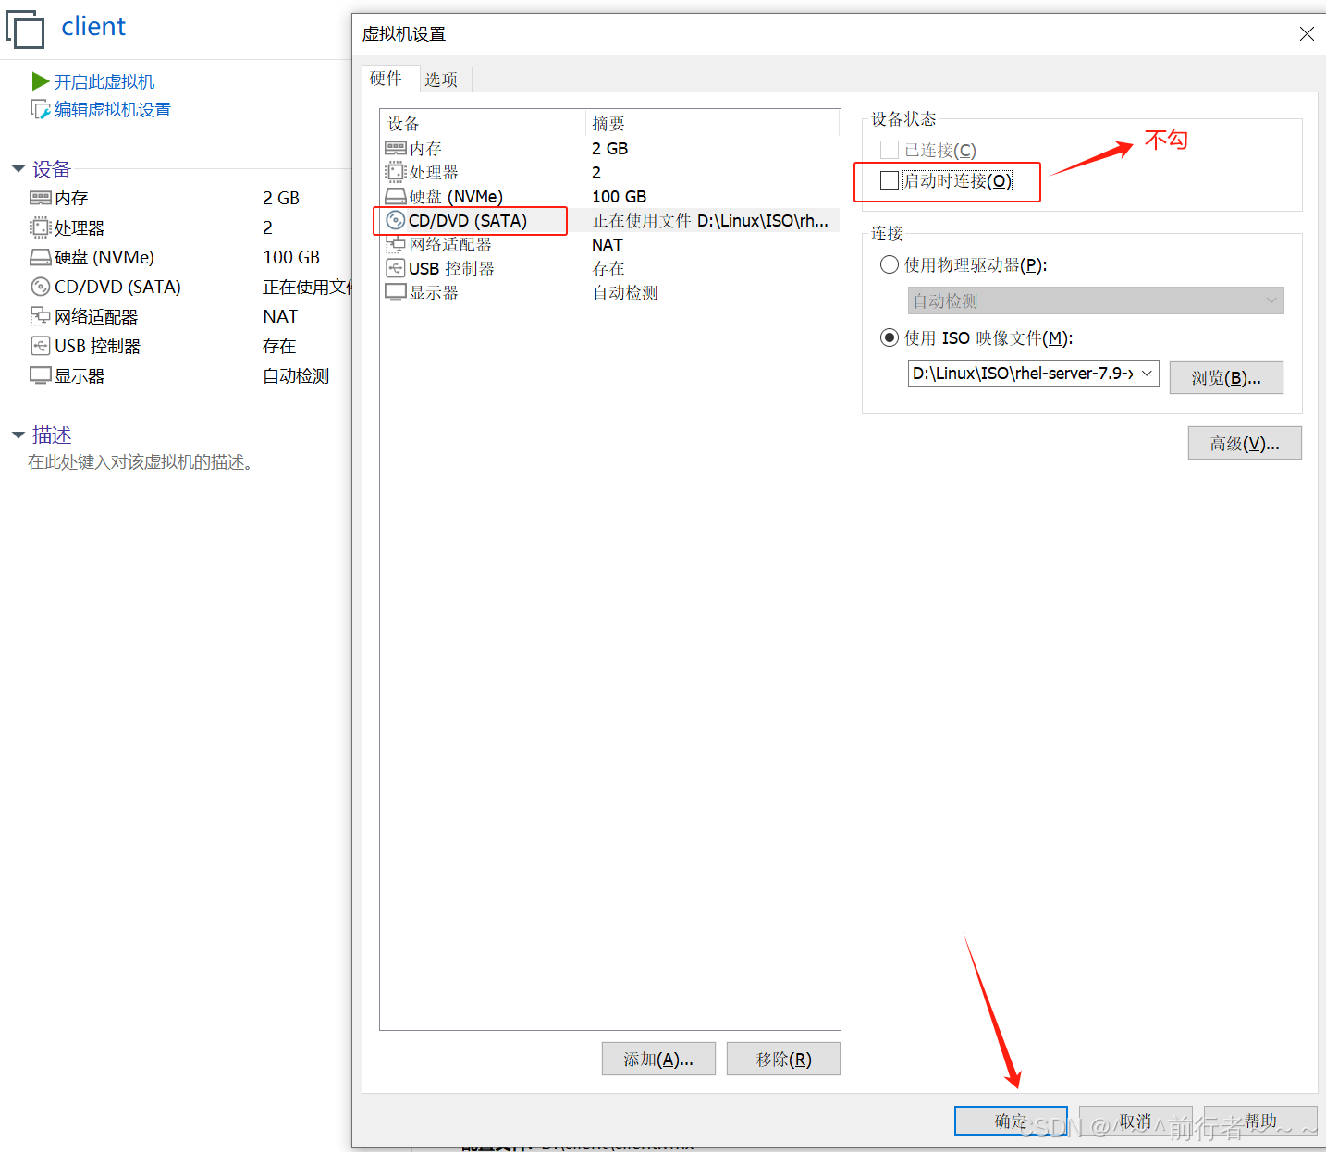Screen dimensions: 1326x1152
Task: Click the 帮助 help button
Action: tap(1260, 1121)
